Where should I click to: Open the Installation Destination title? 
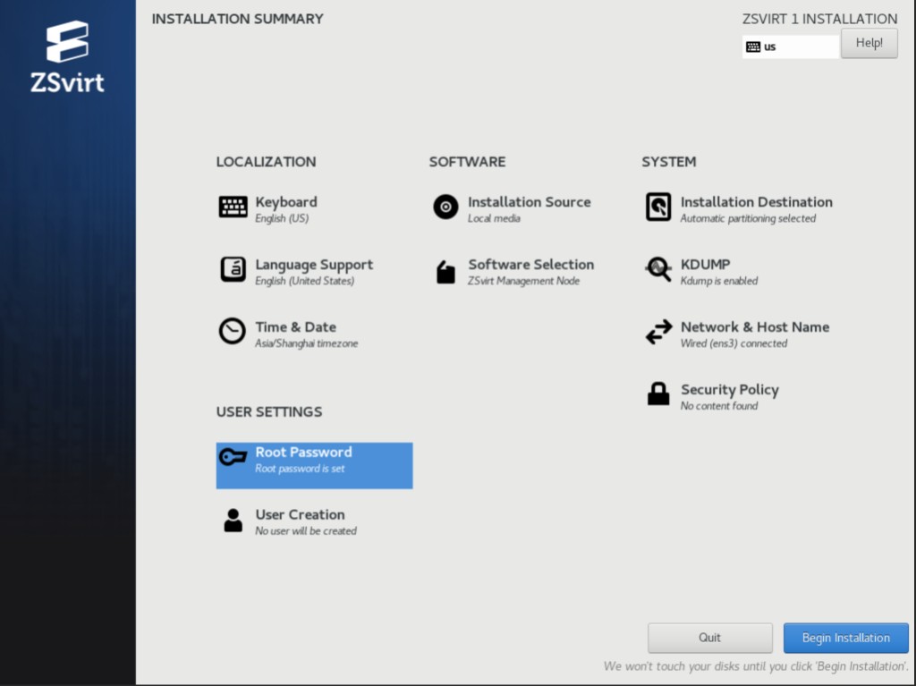click(757, 202)
